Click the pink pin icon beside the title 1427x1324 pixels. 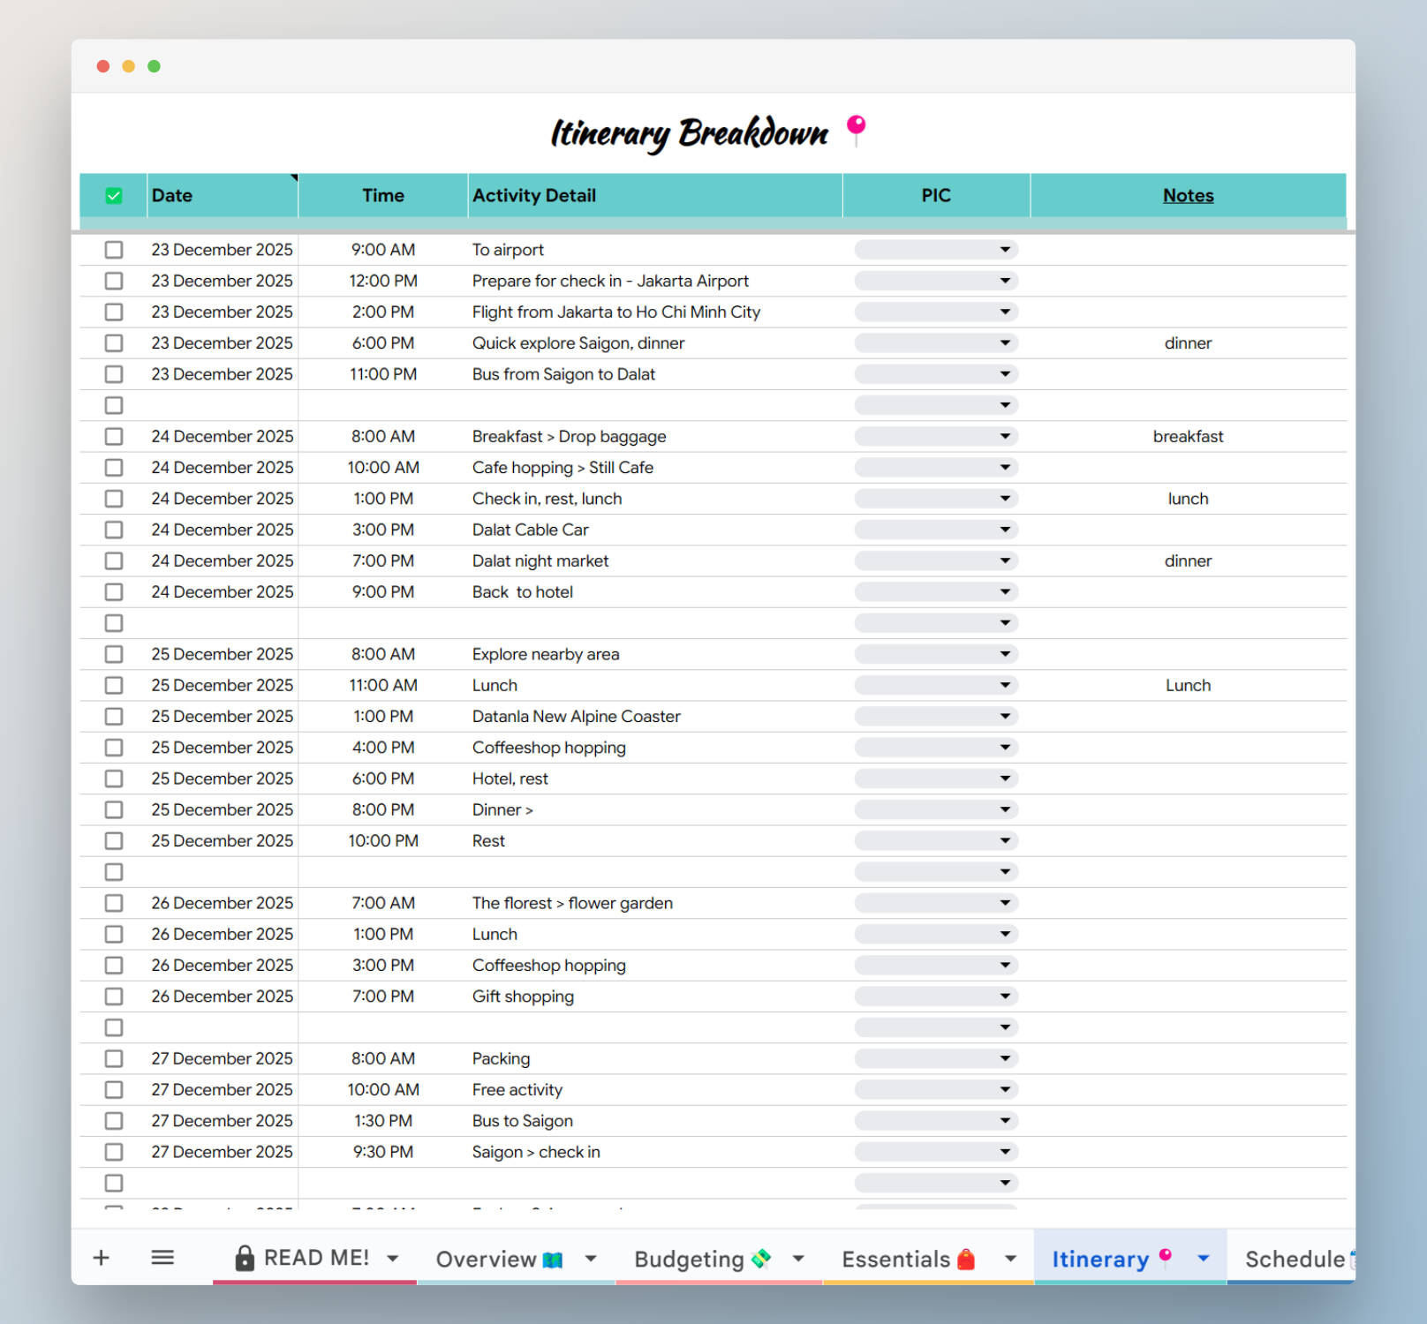[x=856, y=131]
